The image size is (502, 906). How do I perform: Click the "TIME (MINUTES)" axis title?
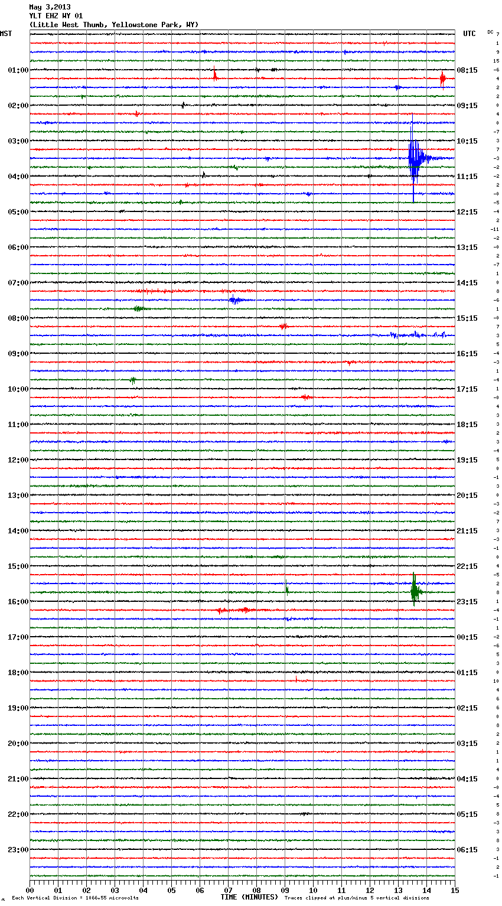tap(249, 897)
